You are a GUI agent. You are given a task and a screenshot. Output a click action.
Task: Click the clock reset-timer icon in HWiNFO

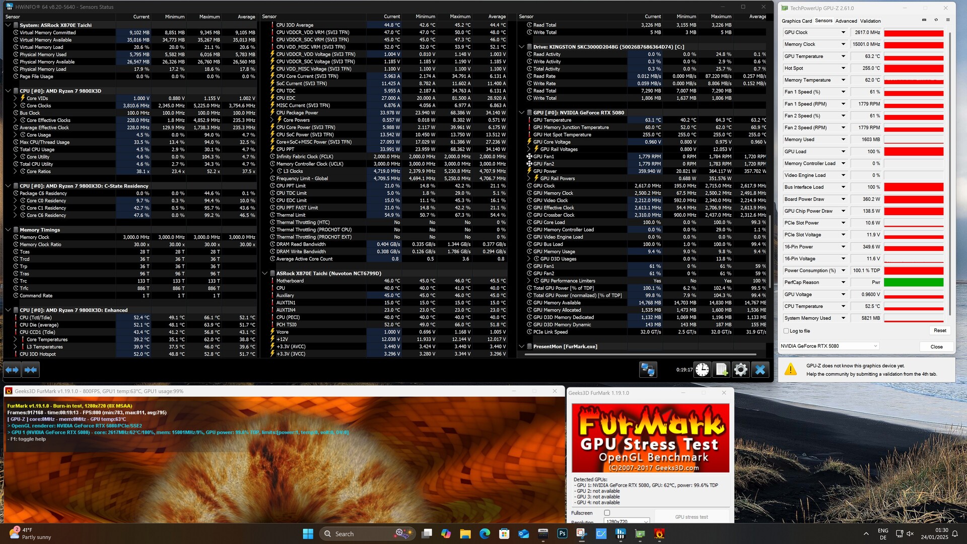702,370
